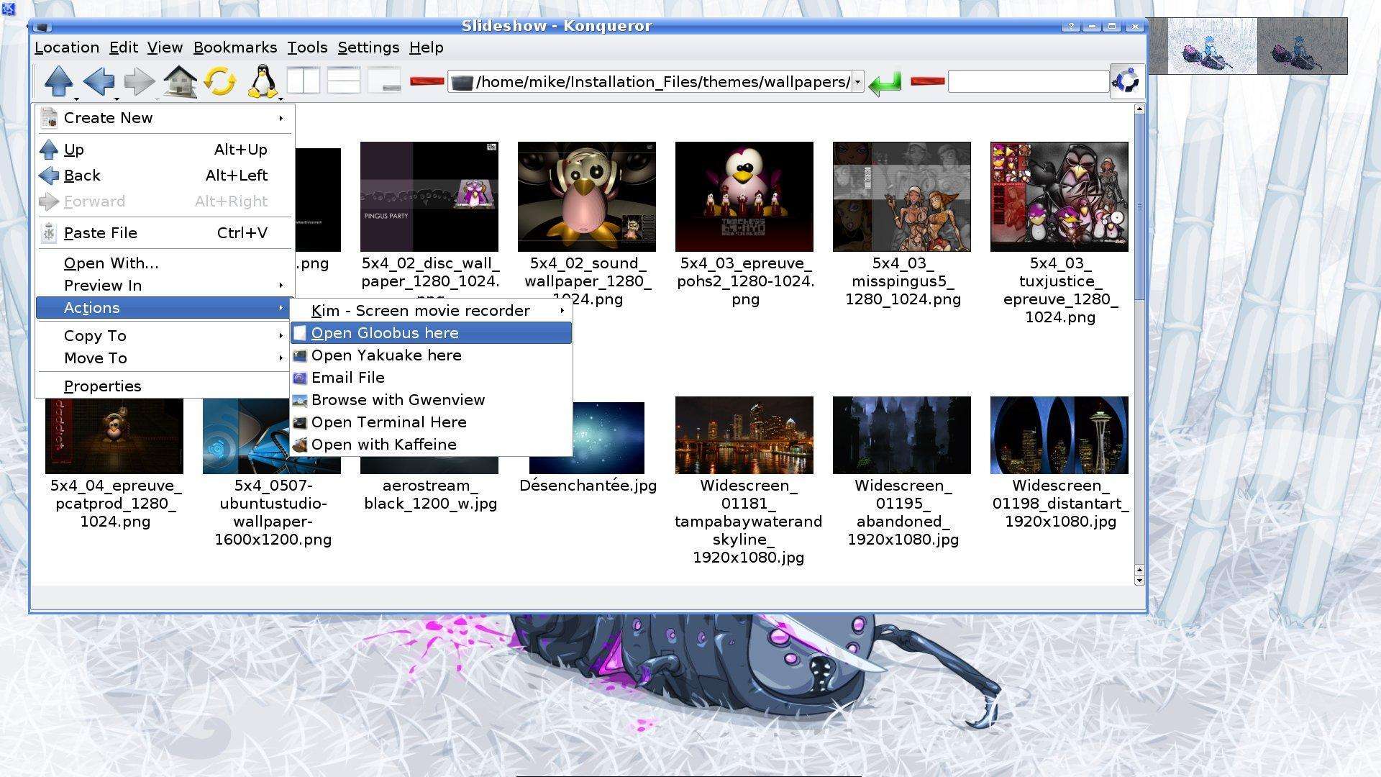Choose Open Terminal Here action

(431, 422)
